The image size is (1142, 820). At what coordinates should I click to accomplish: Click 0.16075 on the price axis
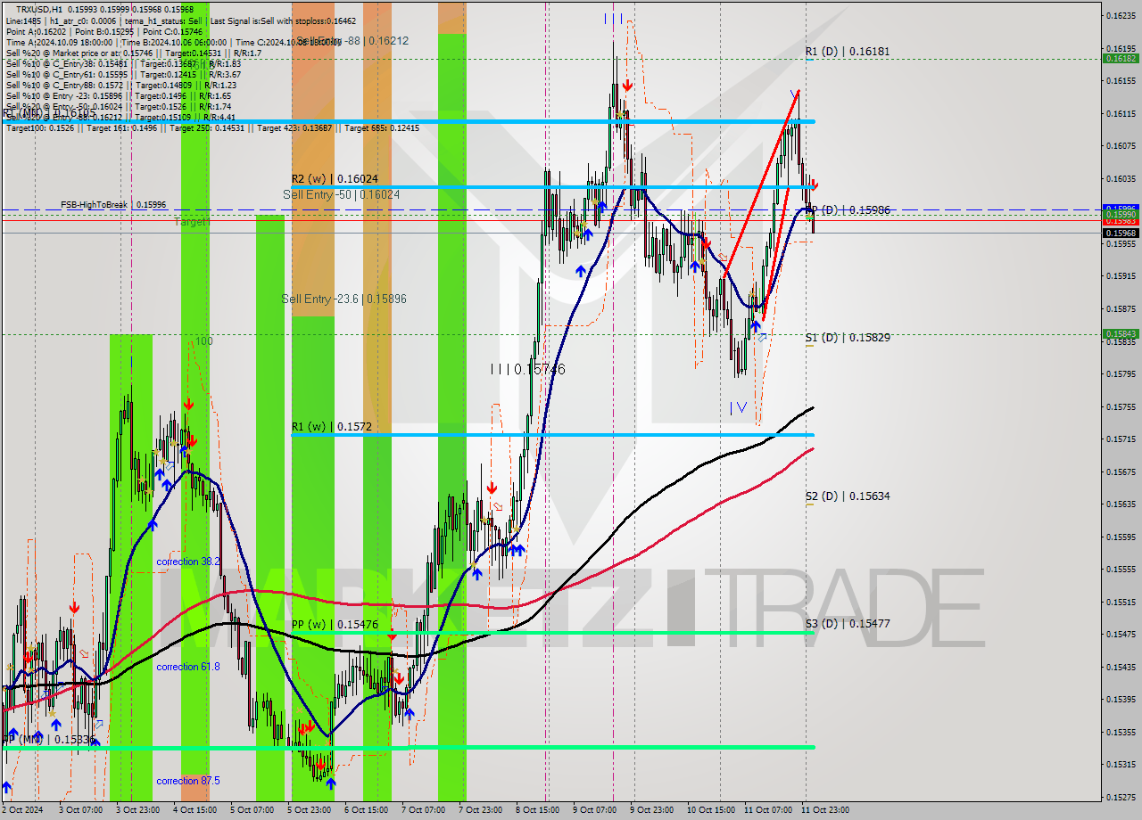(1120, 146)
